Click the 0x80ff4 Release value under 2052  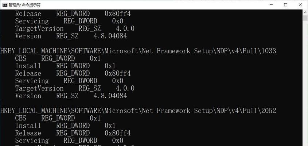tap(118, 133)
